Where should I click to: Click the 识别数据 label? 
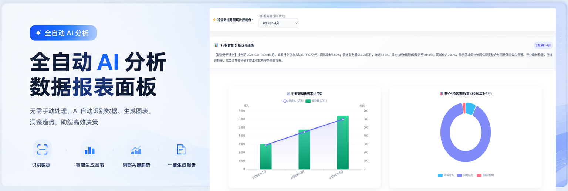click(41, 165)
